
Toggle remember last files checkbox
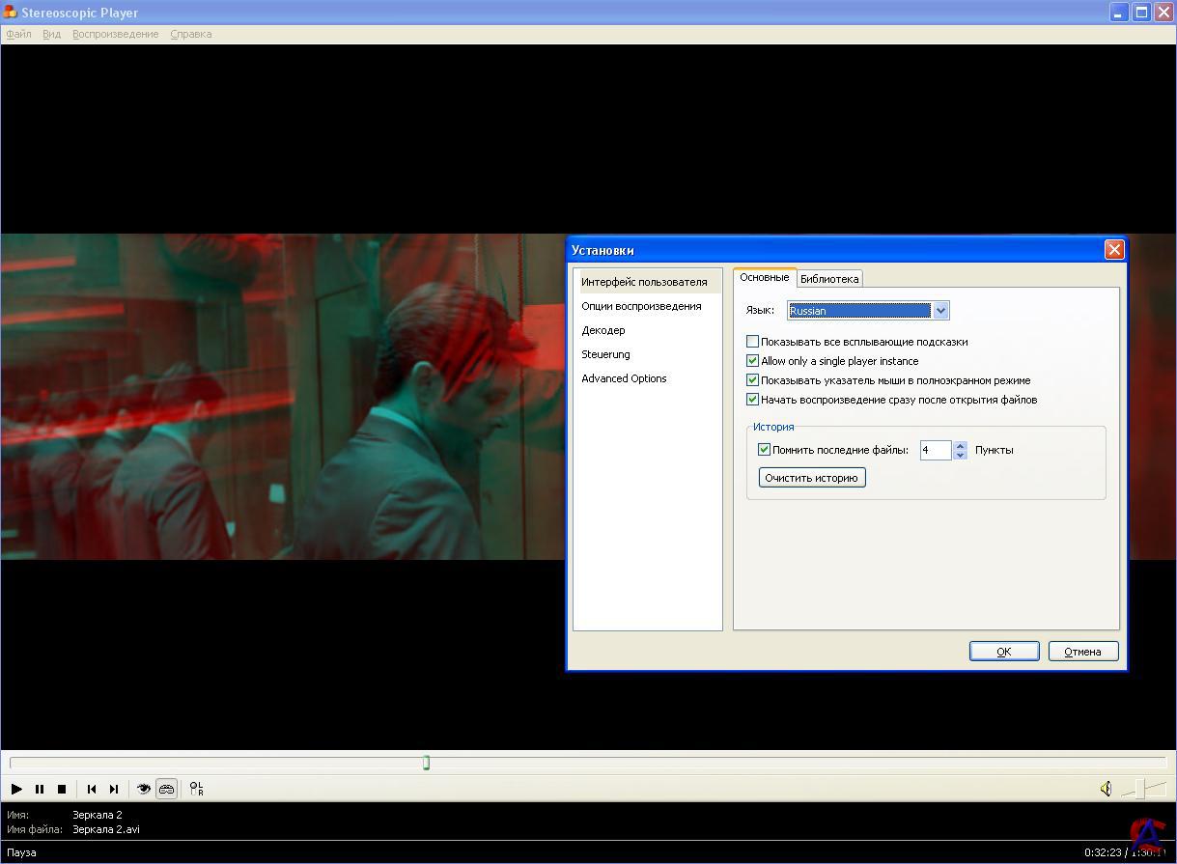765,450
